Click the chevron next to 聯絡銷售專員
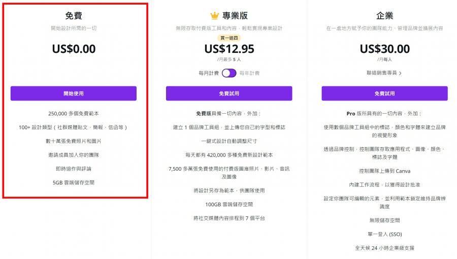The height and width of the screenshot is (259, 457). [400, 73]
